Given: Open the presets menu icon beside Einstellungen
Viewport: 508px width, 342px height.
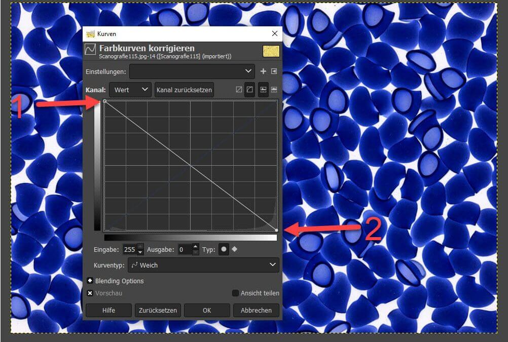Looking at the screenshot, I should 274,71.
